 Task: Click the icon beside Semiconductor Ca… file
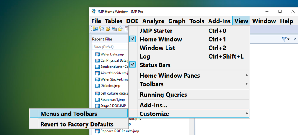coord(98,67)
